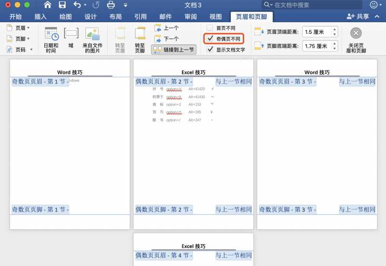Click the 转至页脚 icon
The height and width of the screenshot is (266, 386).
[140, 33]
